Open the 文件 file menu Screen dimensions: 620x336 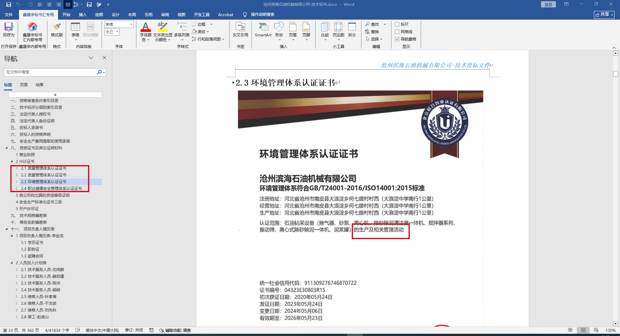point(9,14)
